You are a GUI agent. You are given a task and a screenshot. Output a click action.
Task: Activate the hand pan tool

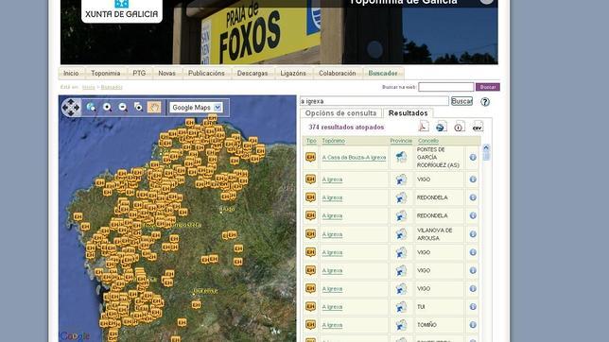(154, 108)
